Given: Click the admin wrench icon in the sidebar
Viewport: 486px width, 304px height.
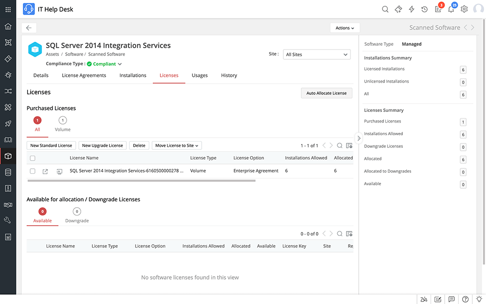Looking at the screenshot, I should [8, 220].
